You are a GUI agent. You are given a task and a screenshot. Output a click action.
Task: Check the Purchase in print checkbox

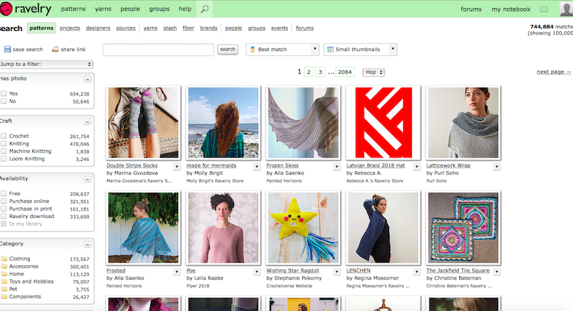tap(3, 209)
